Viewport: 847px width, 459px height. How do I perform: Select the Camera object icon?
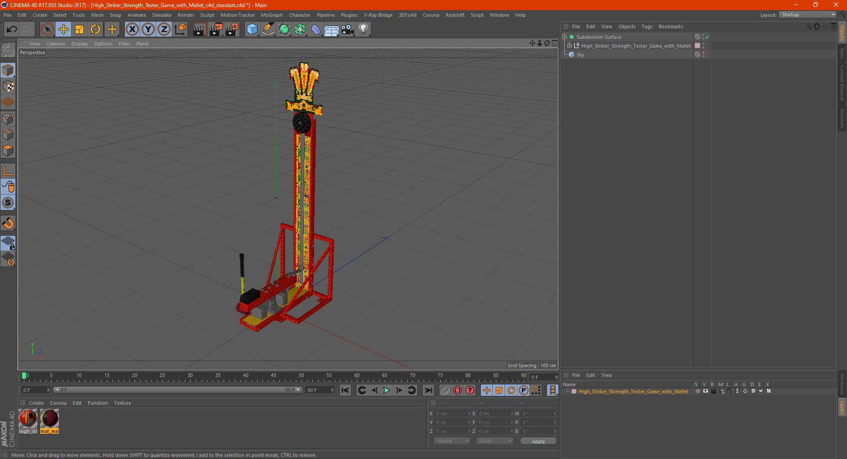tap(347, 30)
